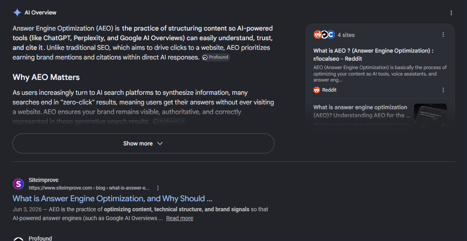This screenshot has width=467, height=241.
Task: Click the 'Why AEO Matters' heading
Action: [46, 78]
